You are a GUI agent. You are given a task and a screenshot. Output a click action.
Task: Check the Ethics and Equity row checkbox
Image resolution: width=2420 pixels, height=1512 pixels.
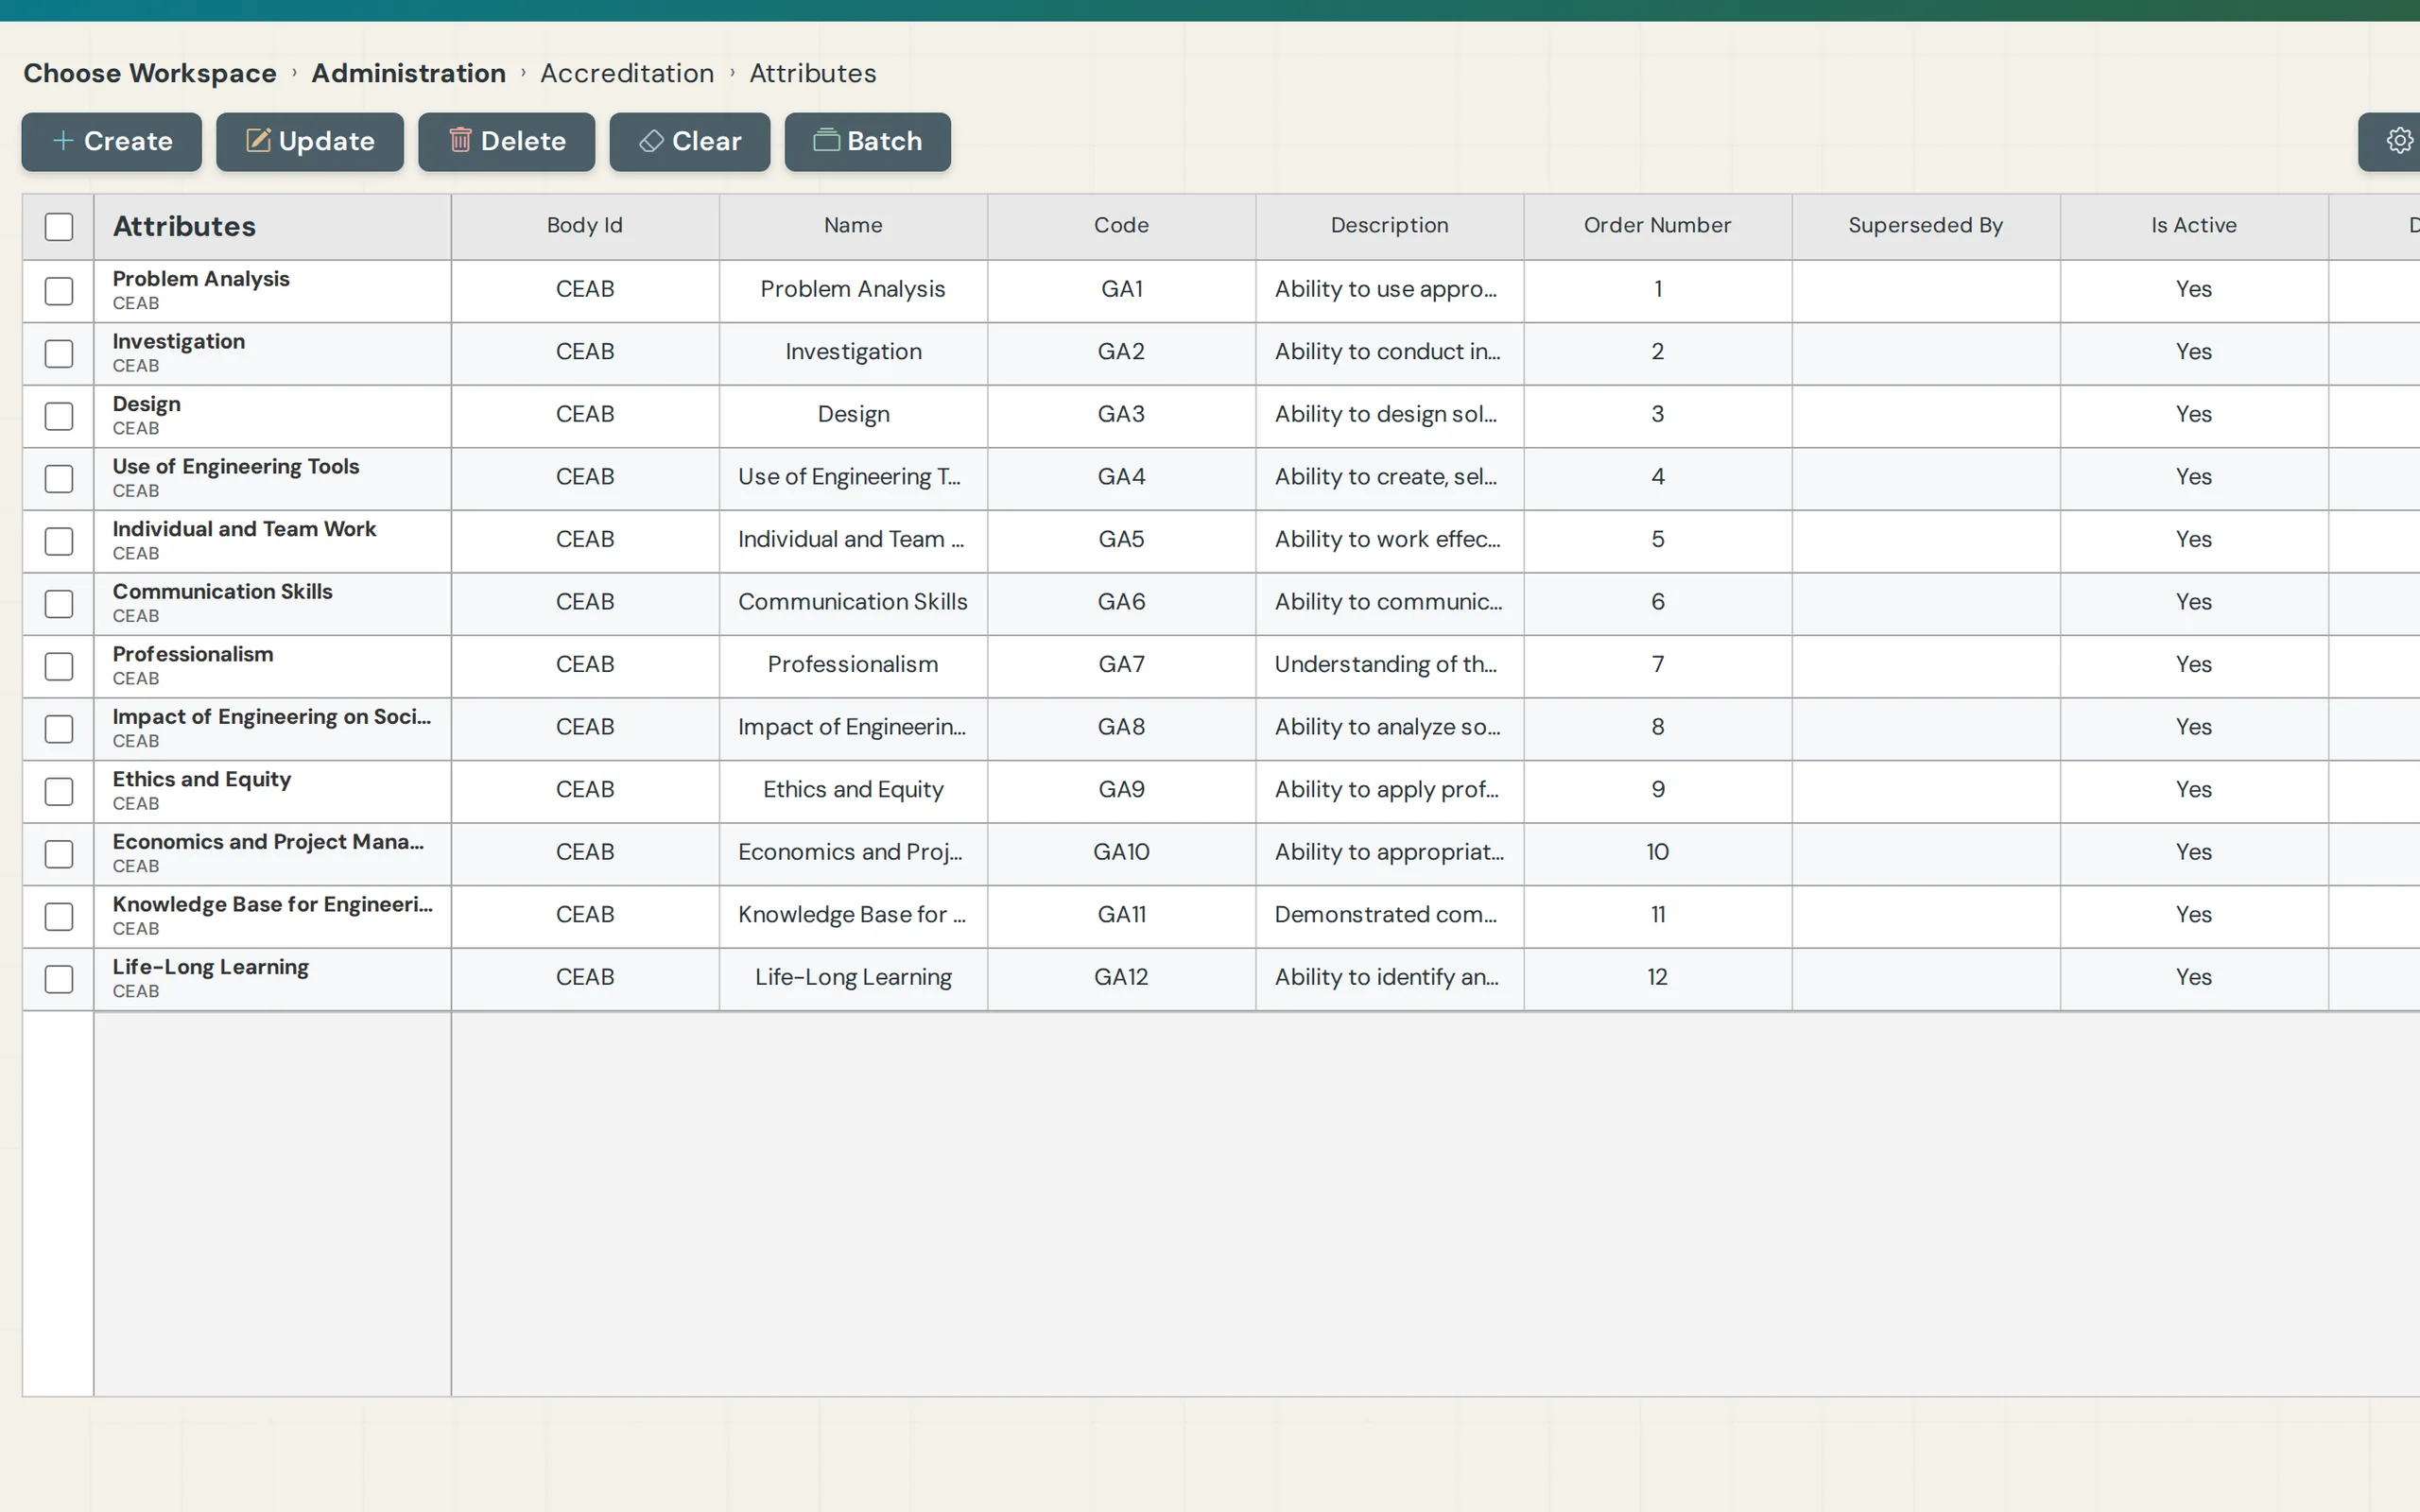[x=59, y=791]
